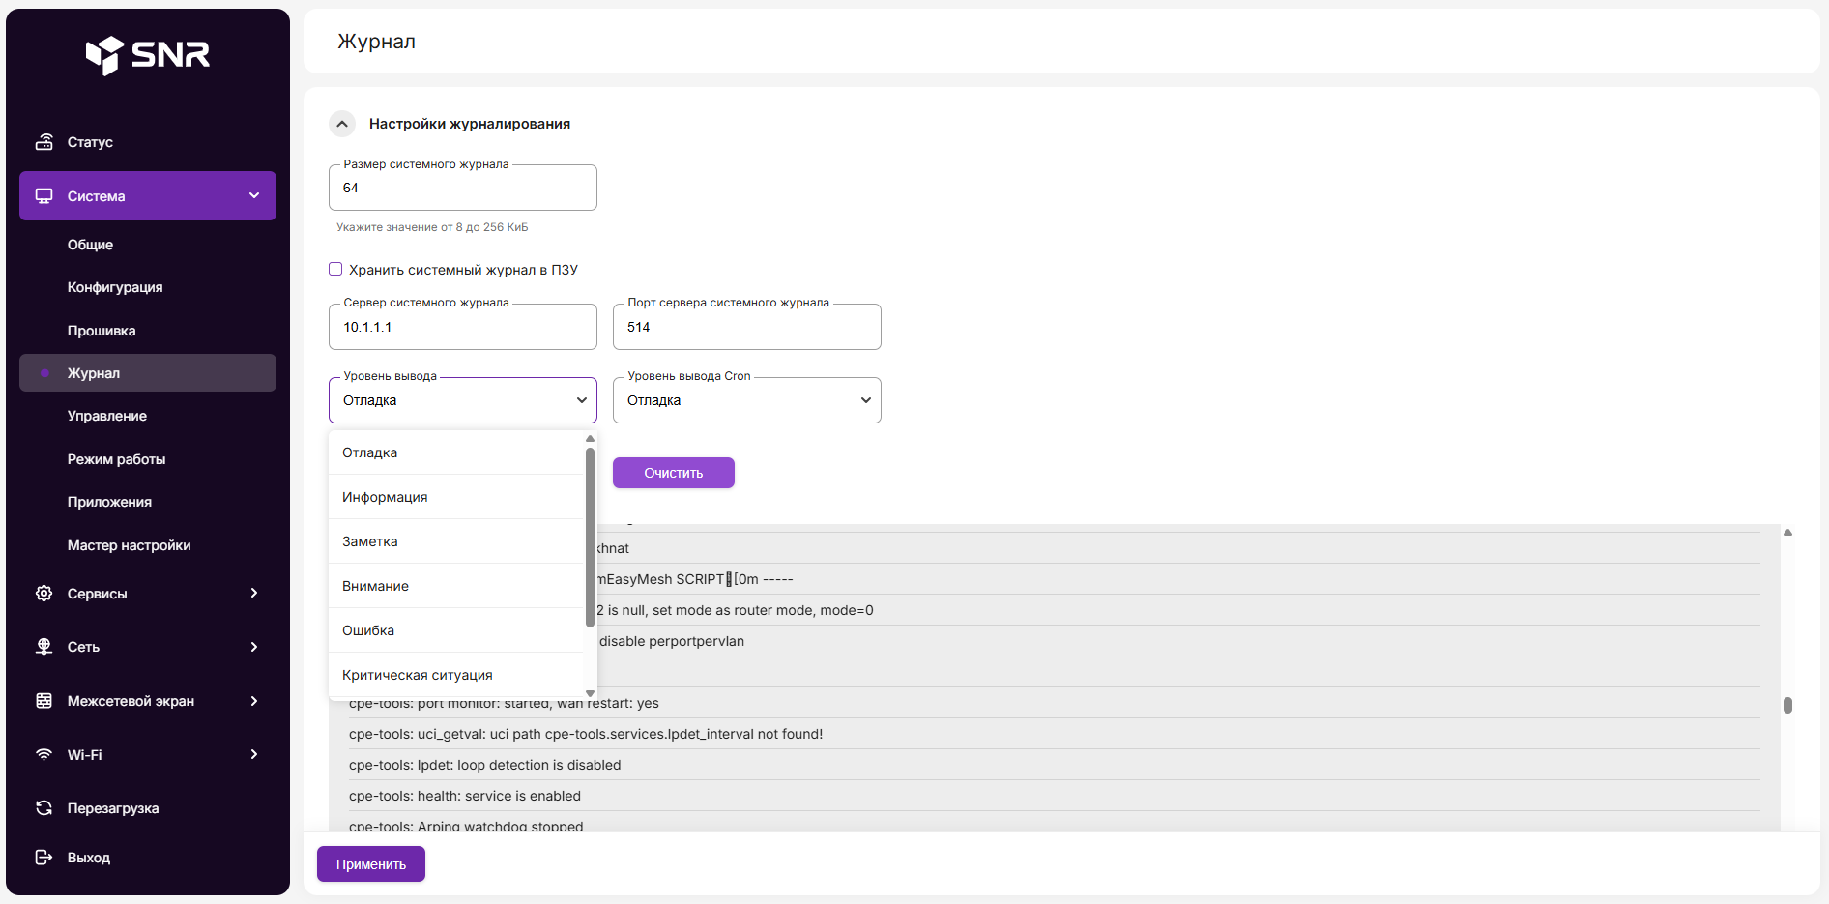Screen dimensions: 1829x904
Task: Collapse the logging settings section
Action: (342, 124)
